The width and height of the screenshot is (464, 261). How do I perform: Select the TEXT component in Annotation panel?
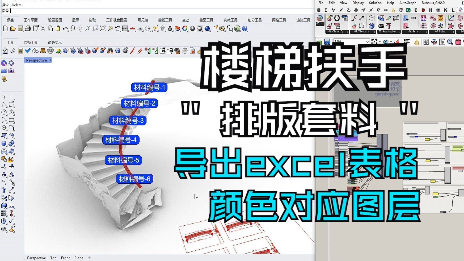pos(396,18)
